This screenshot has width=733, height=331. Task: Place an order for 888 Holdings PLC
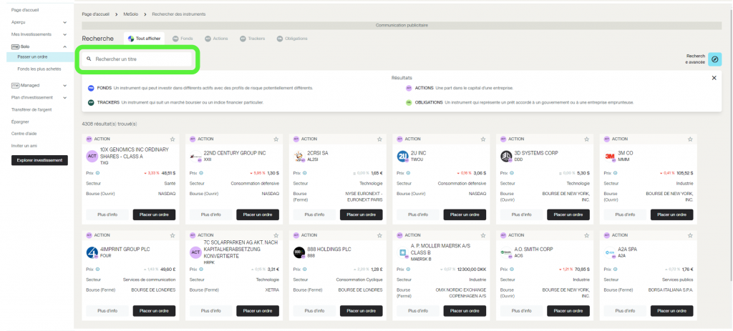(x=361, y=311)
